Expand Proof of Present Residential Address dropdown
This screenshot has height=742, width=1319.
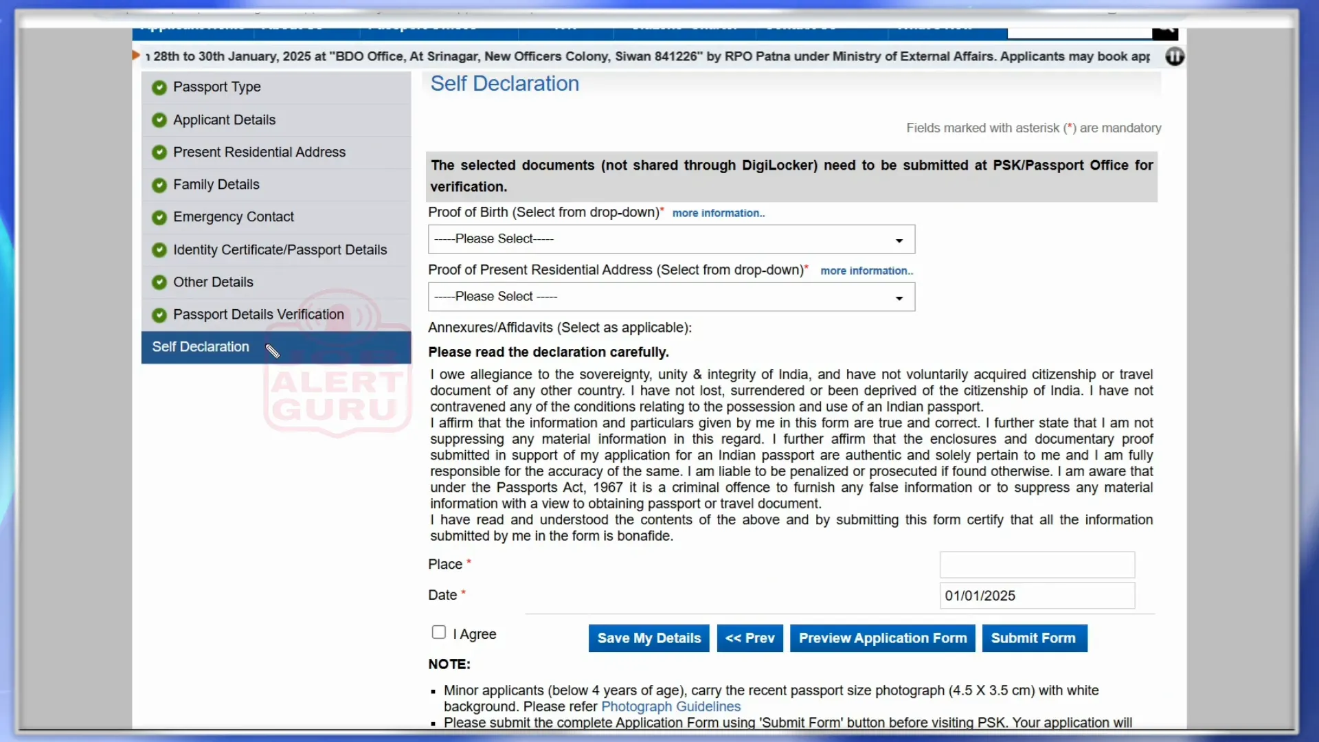click(670, 296)
